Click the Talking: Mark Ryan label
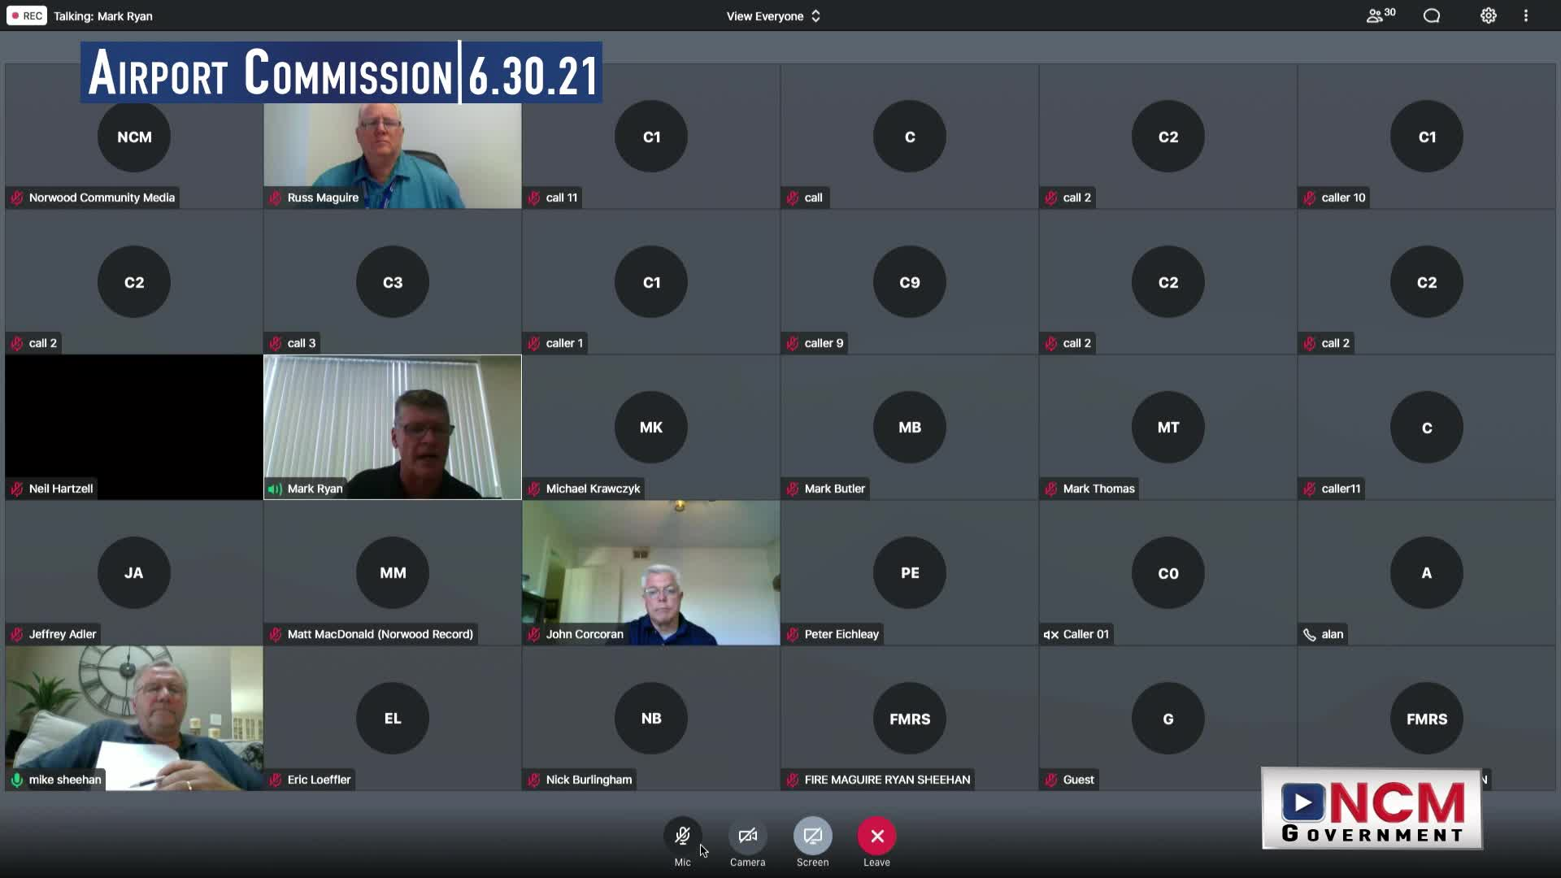 click(103, 16)
